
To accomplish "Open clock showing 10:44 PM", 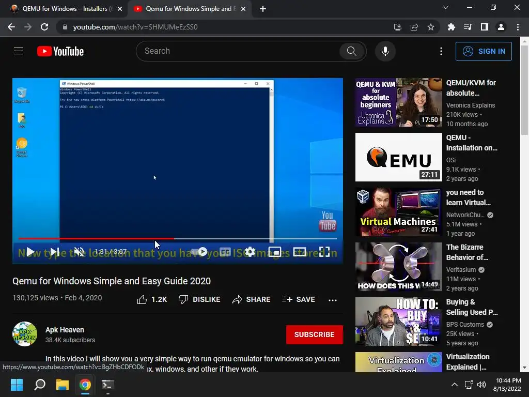I will tap(507, 385).
